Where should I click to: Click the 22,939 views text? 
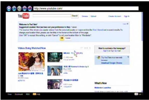pyautogui.click(x=23, y=78)
